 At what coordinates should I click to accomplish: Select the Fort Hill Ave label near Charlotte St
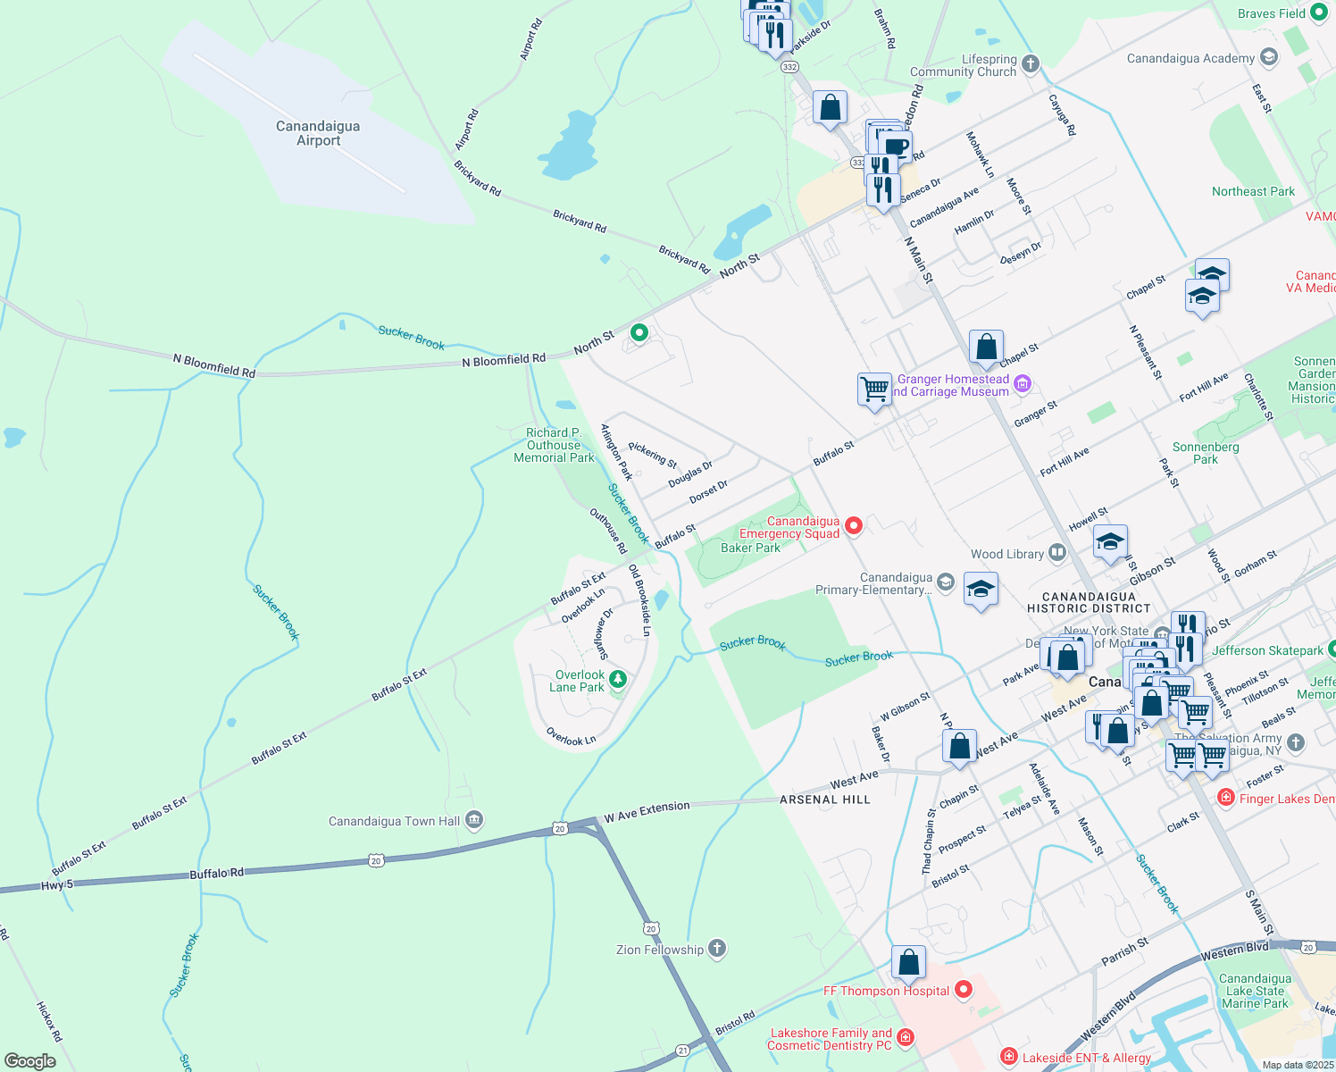click(x=1204, y=388)
